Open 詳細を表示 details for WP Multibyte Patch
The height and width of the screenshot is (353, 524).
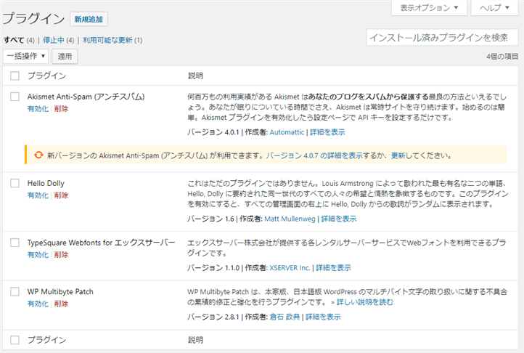coord(323,317)
